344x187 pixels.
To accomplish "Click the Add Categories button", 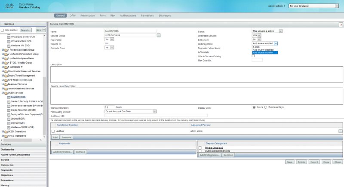I will [210, 155].
